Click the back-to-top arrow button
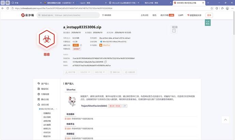 click(225, 120)
